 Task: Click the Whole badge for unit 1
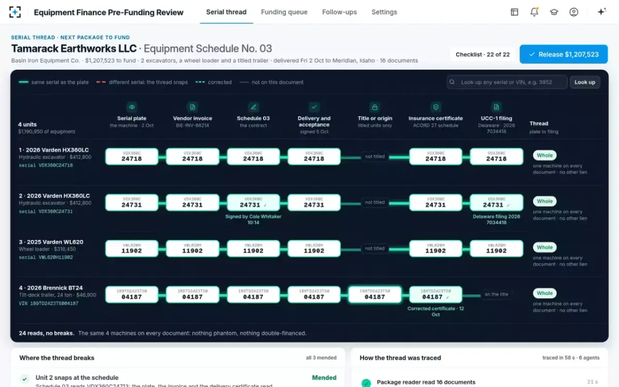click(545, 155)
